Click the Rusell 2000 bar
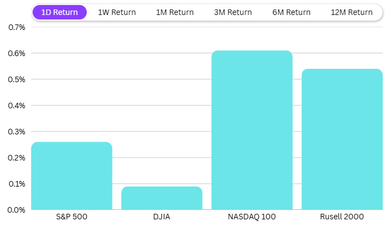This screenshot has width=390, height=226. 342,139
